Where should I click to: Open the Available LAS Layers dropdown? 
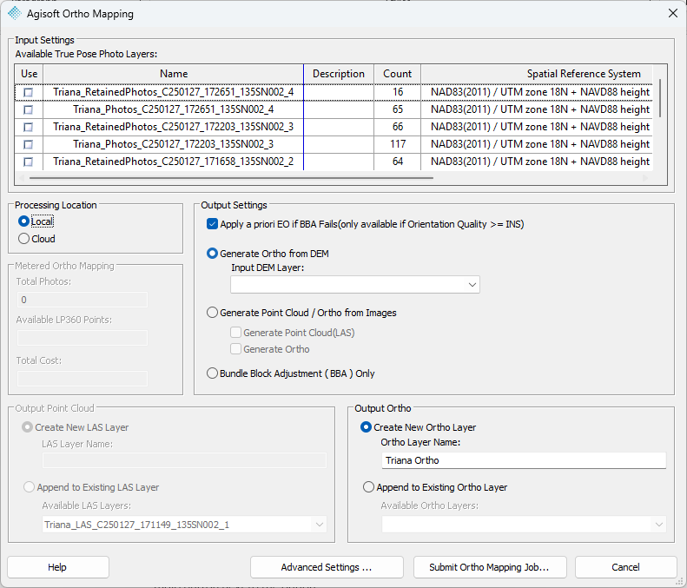[x=184, y=525]
